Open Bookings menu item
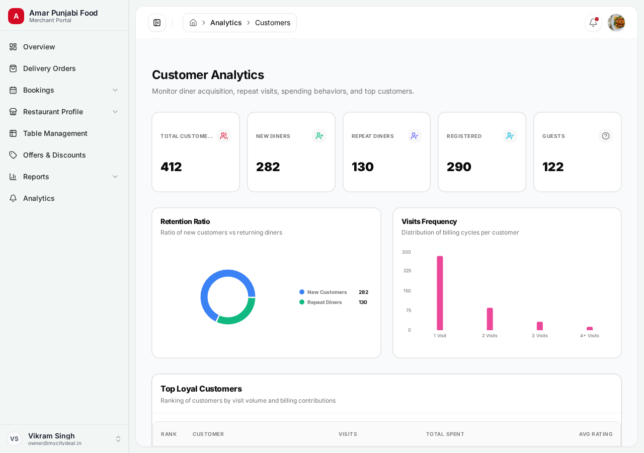This screenshot has width=644, height=453. click(x=64, y=90)
